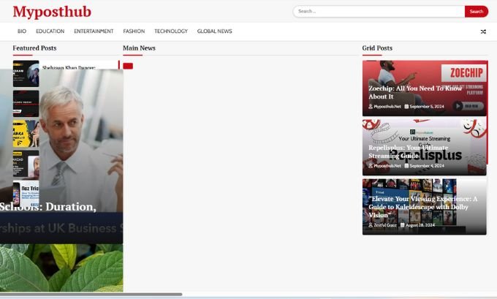The height and width of the screenshot is (299, 497).
Task: Click the Main News heading
Action: pyautogui.click(x=139, y=48)
